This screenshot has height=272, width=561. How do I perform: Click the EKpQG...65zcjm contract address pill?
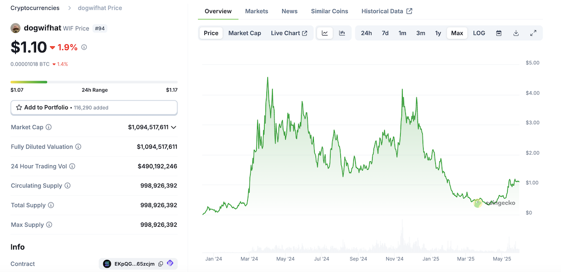pyautogui.click(x=138, y=264)
